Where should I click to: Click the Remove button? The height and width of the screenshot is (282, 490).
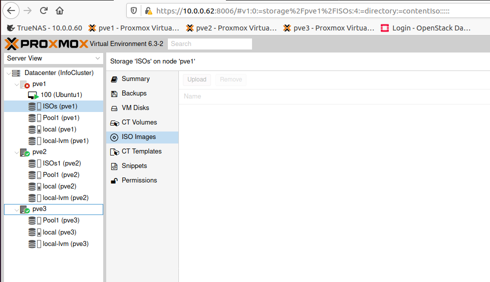pyautogui.click(x=231, y=79)
